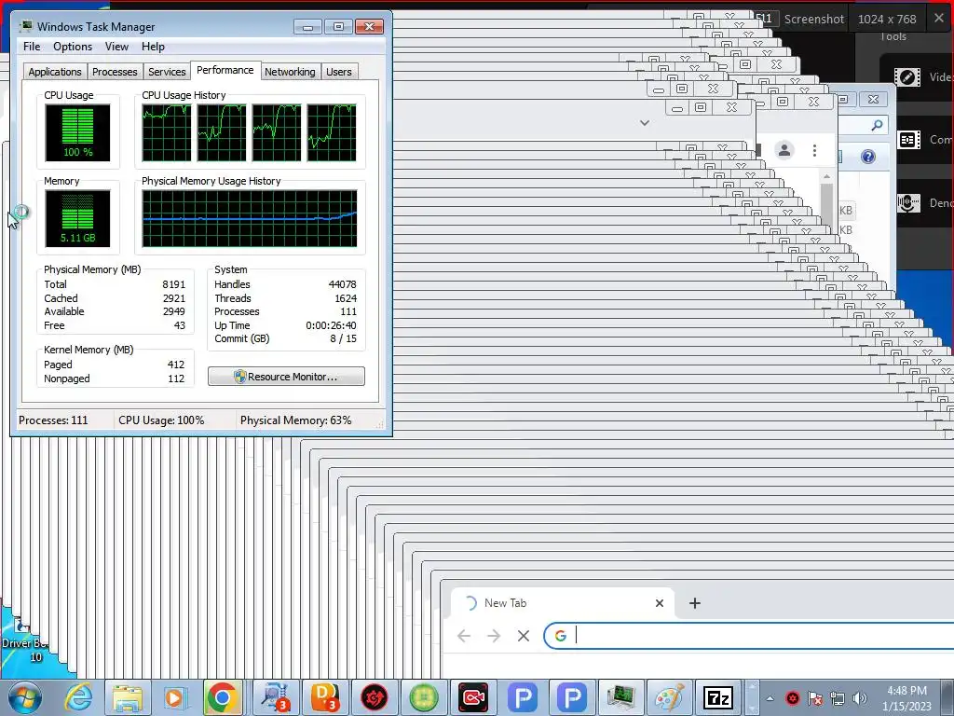The image size is (954, 716).
Task: Open the orange D taskbar icon with badge
Action: pos(326,697)
